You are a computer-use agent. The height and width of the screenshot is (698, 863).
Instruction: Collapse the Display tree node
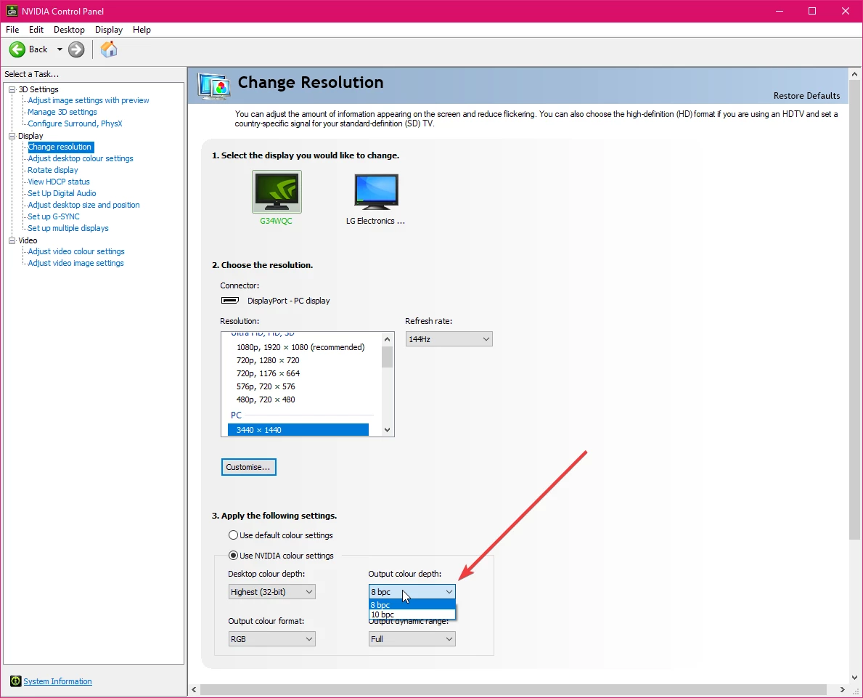[12, 136]
